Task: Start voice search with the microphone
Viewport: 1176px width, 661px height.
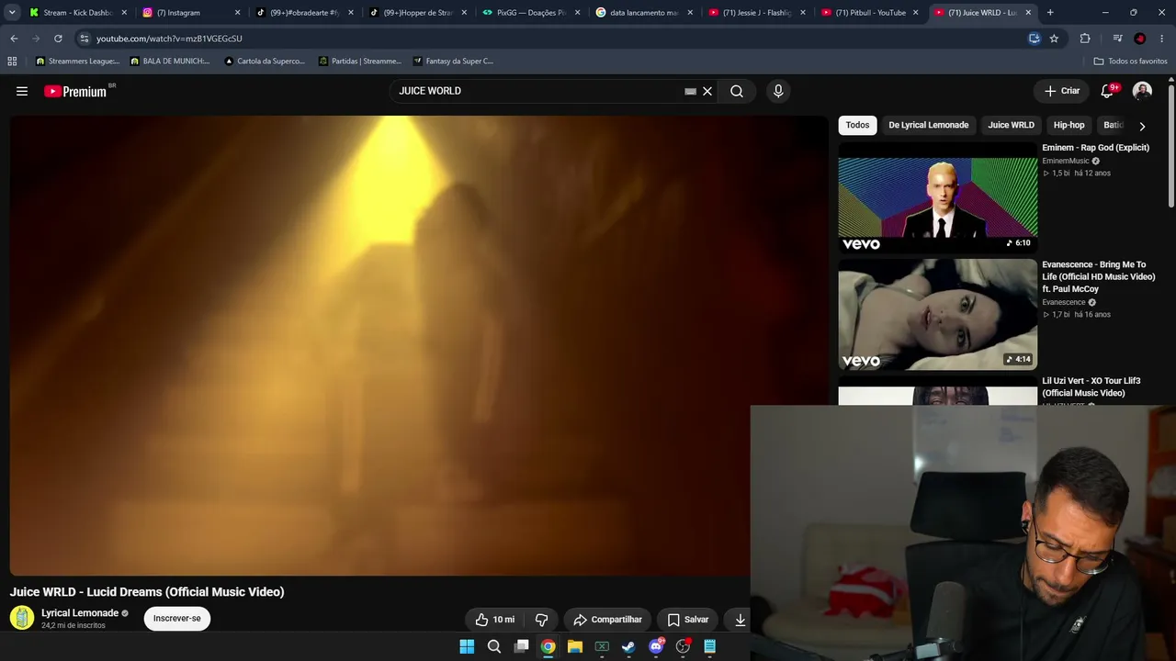Action: tap(778, 91)
